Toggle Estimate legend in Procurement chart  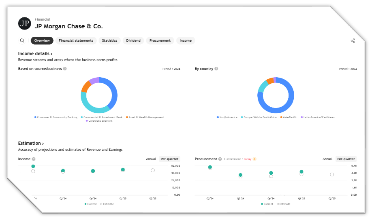coord(284,204)
